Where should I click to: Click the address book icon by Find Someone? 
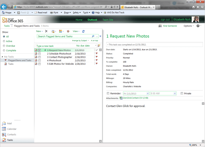coord(160,26)
